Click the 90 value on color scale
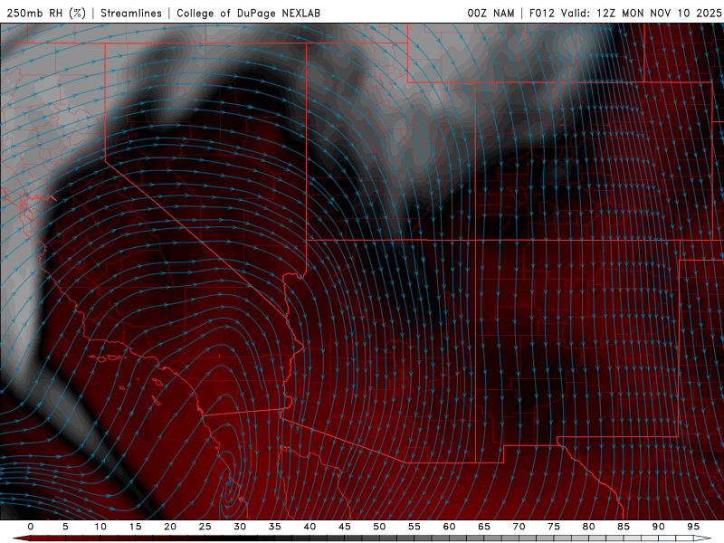Viewport: 724px width, 543px height. 658,527
